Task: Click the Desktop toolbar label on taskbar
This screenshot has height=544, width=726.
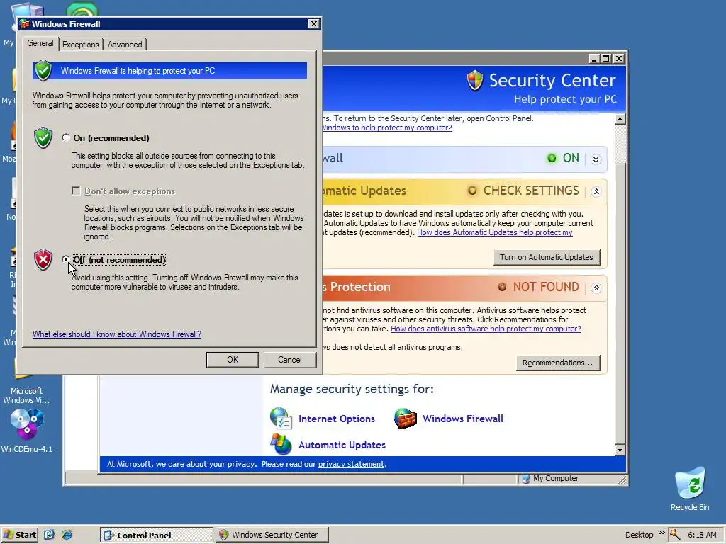Action: pos(639,535)
